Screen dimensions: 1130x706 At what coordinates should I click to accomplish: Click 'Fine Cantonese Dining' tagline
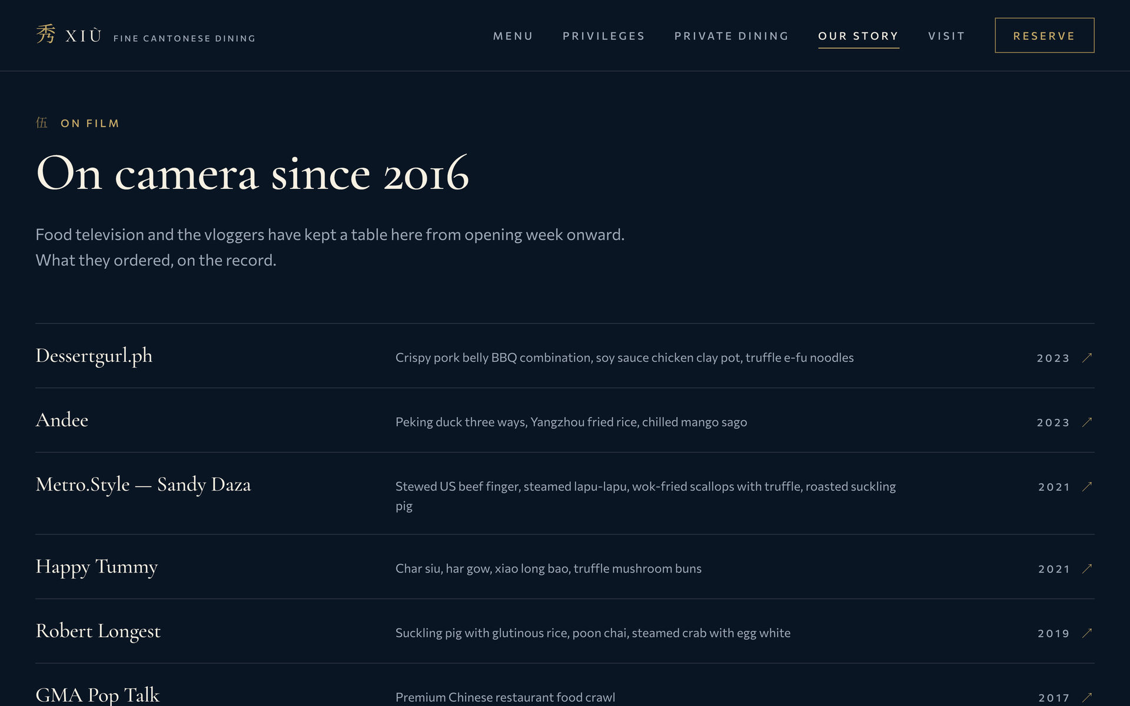(x=184, y=38)
